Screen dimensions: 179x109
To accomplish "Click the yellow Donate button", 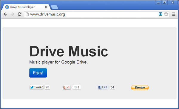I will tap(140, 88).
